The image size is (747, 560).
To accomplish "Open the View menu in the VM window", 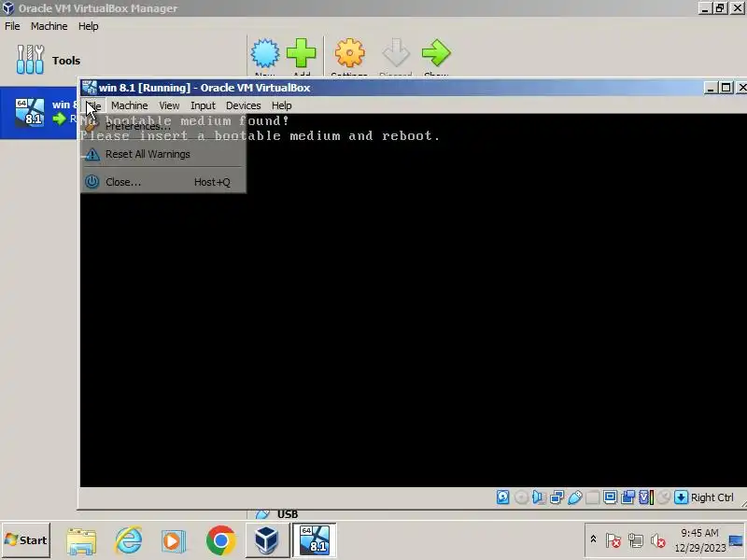I will coord(169,105).
